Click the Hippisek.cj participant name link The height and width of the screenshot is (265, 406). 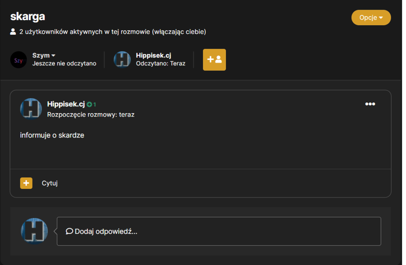click(x=153, y=55)
